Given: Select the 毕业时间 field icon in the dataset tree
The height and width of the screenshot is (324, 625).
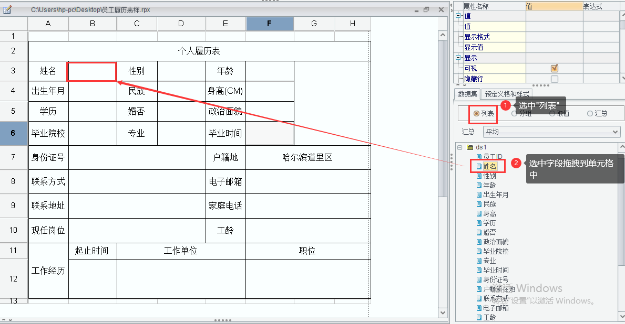Looking at the screenshot, I should pyautogui.click(x=479, y=270).
